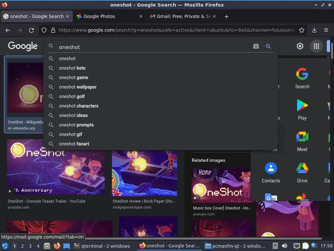Close the oneshot Google Search tab

pyautogui.click(x=68, y=16)
